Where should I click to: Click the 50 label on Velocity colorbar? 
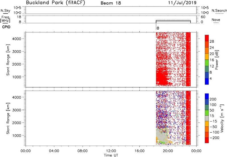click(x=212, y=110)
